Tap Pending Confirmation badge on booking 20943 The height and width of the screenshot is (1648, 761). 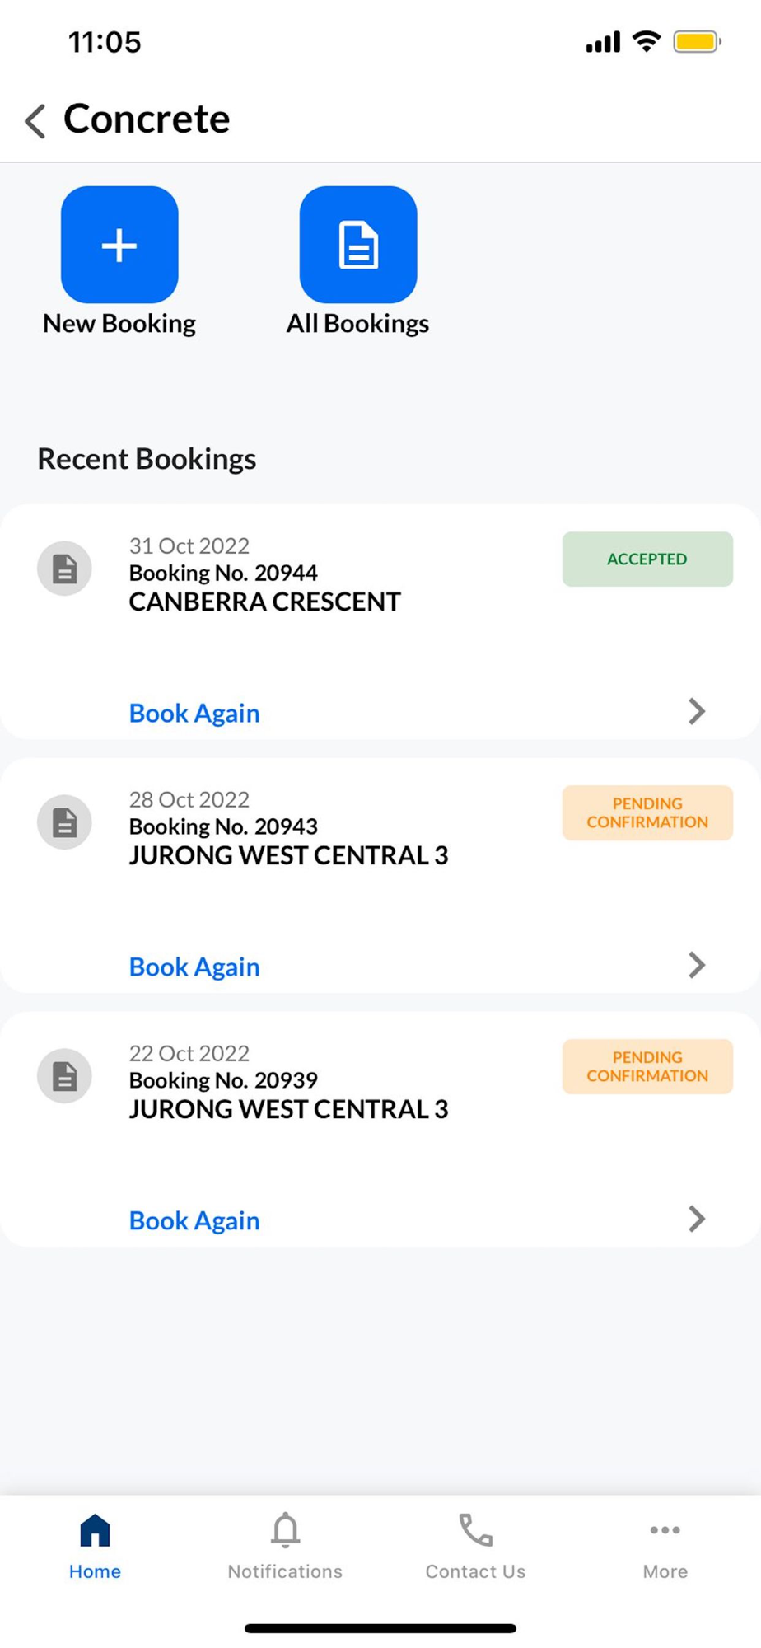[x=647, y=813]
